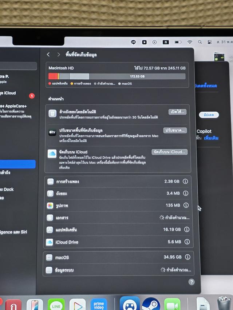Open Control Center from menu bar

209,42
